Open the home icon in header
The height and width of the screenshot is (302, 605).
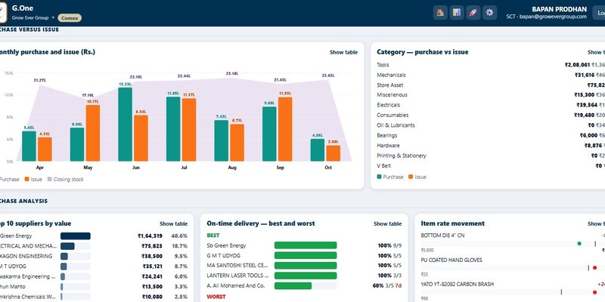coord(440,13)
